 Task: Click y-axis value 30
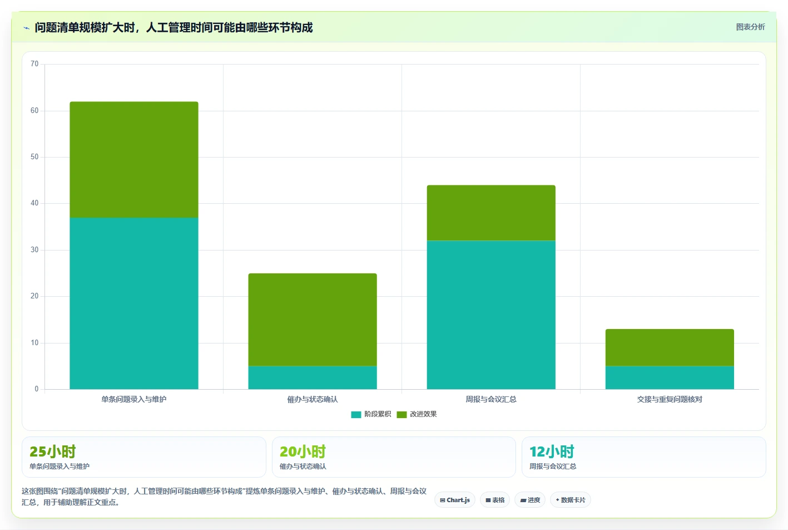point(34,250)
